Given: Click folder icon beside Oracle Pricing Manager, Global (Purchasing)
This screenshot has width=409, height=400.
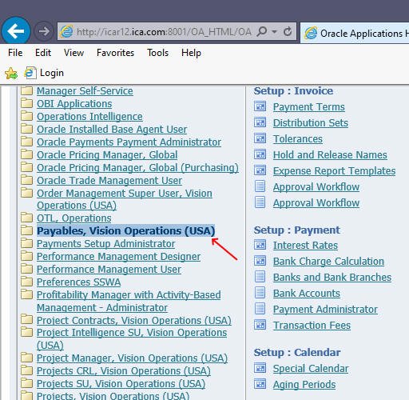Looking at the screenshot, I should click(x=26, y=167).
